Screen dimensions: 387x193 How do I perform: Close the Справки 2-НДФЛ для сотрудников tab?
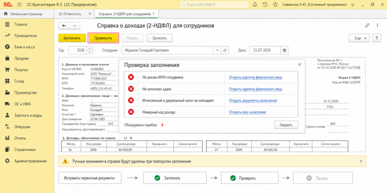153,14
